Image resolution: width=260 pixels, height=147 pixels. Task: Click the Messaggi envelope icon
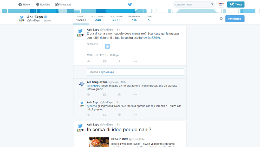[x=57, y=4]
